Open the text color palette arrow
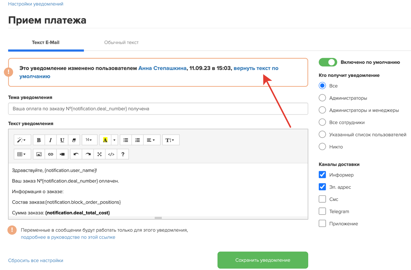 click(114, 140)
